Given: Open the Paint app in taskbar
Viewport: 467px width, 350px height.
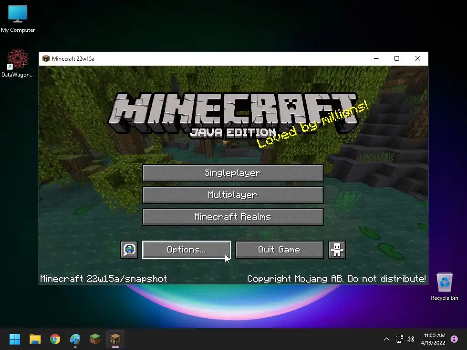Looking at the screenshot, I should pos(75,339).
